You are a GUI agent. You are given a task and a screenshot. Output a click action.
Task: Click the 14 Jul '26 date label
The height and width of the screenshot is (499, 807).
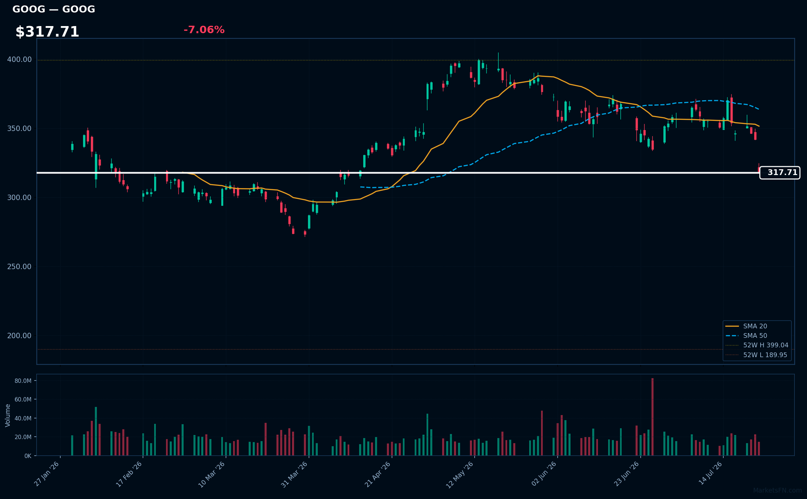pos(710,474)
